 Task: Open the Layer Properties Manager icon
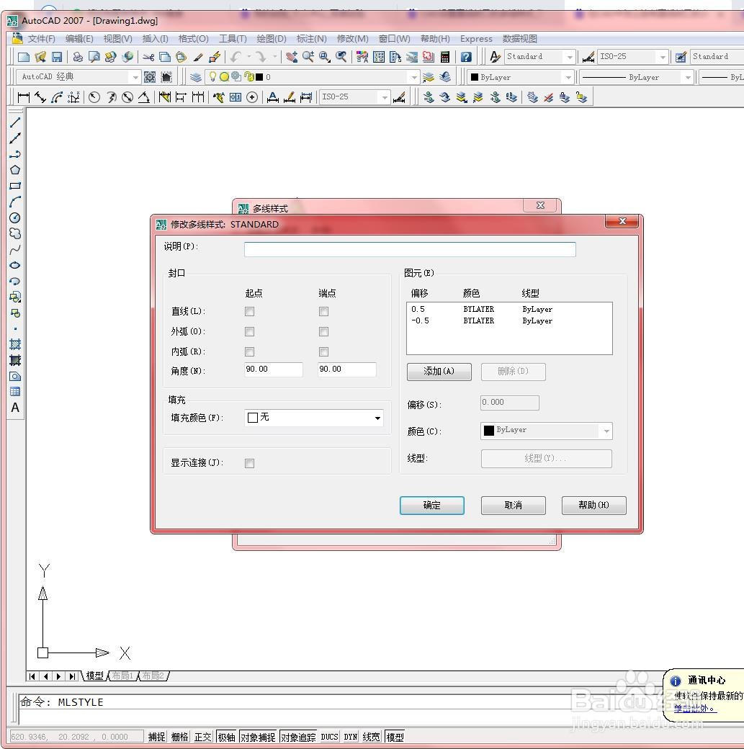pyautogui.click(x=195, y=77)
